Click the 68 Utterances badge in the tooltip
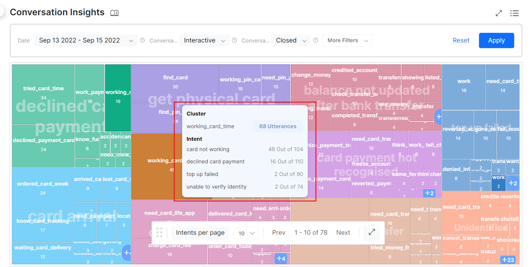The height and width of the screenshot is (267, 532). (x=278, y=126)
